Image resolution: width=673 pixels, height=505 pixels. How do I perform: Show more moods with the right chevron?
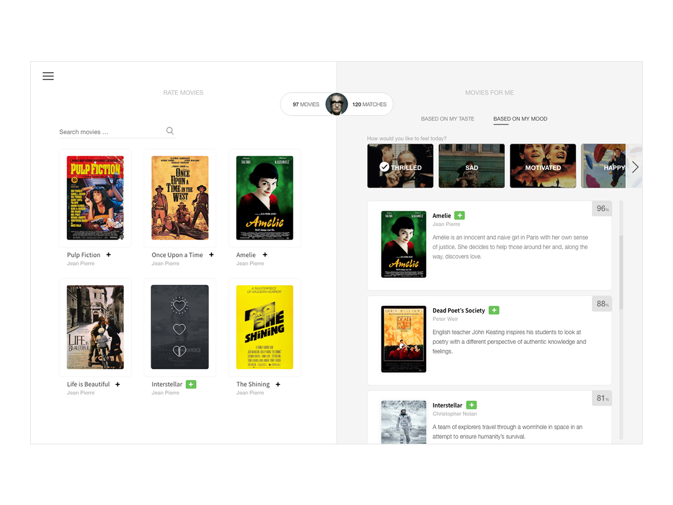click(x=635, y=167)
